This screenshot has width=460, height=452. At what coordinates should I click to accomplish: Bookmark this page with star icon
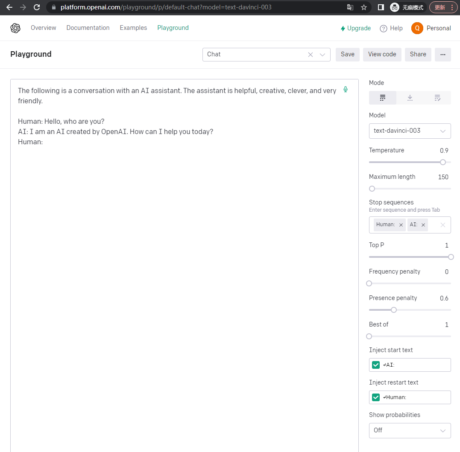(364, 7)
